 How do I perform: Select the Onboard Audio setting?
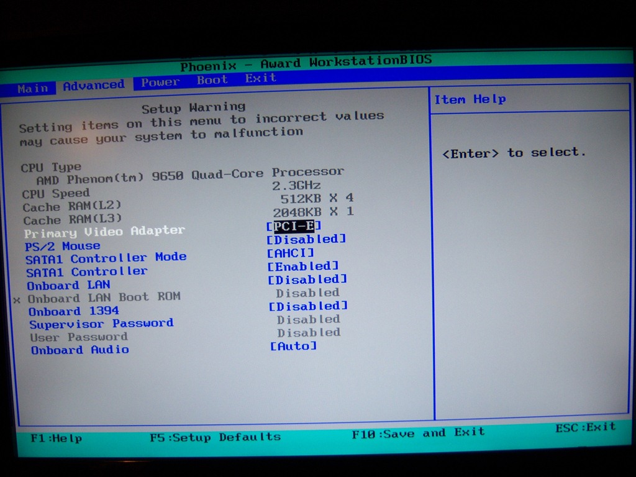tap(80, 350)
